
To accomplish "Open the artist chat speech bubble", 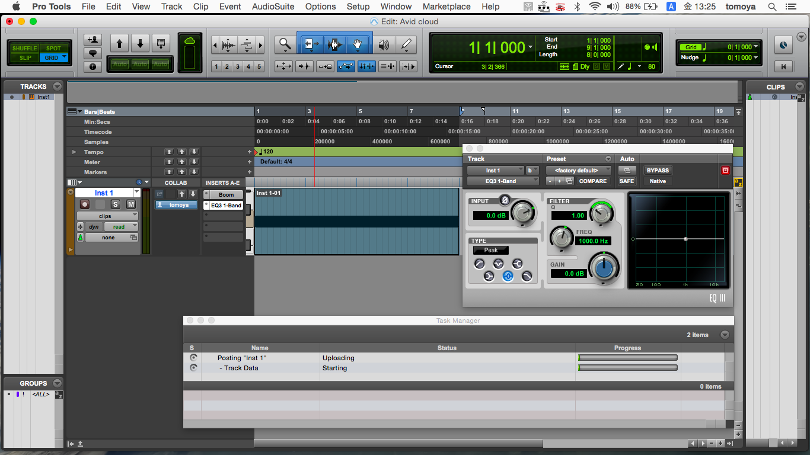I will [x=93, y=53].
